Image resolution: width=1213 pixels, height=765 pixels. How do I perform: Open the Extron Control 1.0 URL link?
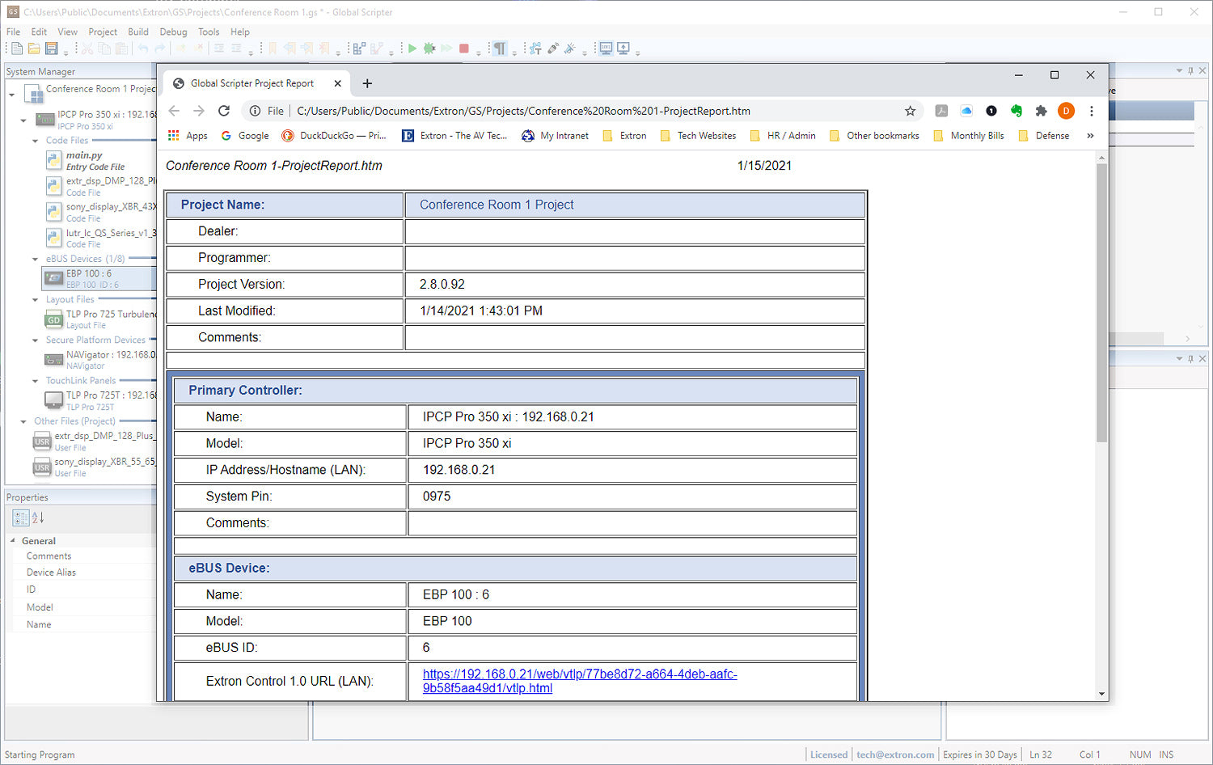(580, 681)
